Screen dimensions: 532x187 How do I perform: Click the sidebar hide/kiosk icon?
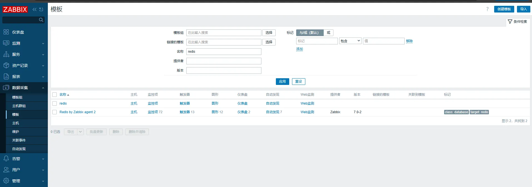pos(41,9)
